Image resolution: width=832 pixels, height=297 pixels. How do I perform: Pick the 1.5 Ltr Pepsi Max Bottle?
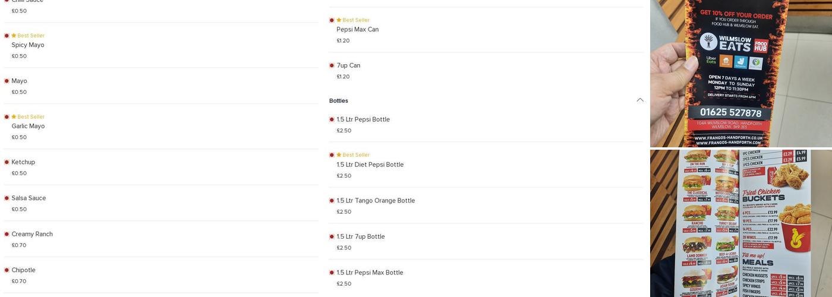tap(370, 273)
